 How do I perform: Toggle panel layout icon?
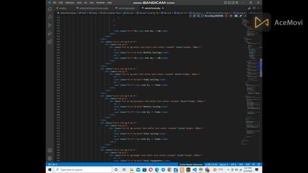(229, 3)
